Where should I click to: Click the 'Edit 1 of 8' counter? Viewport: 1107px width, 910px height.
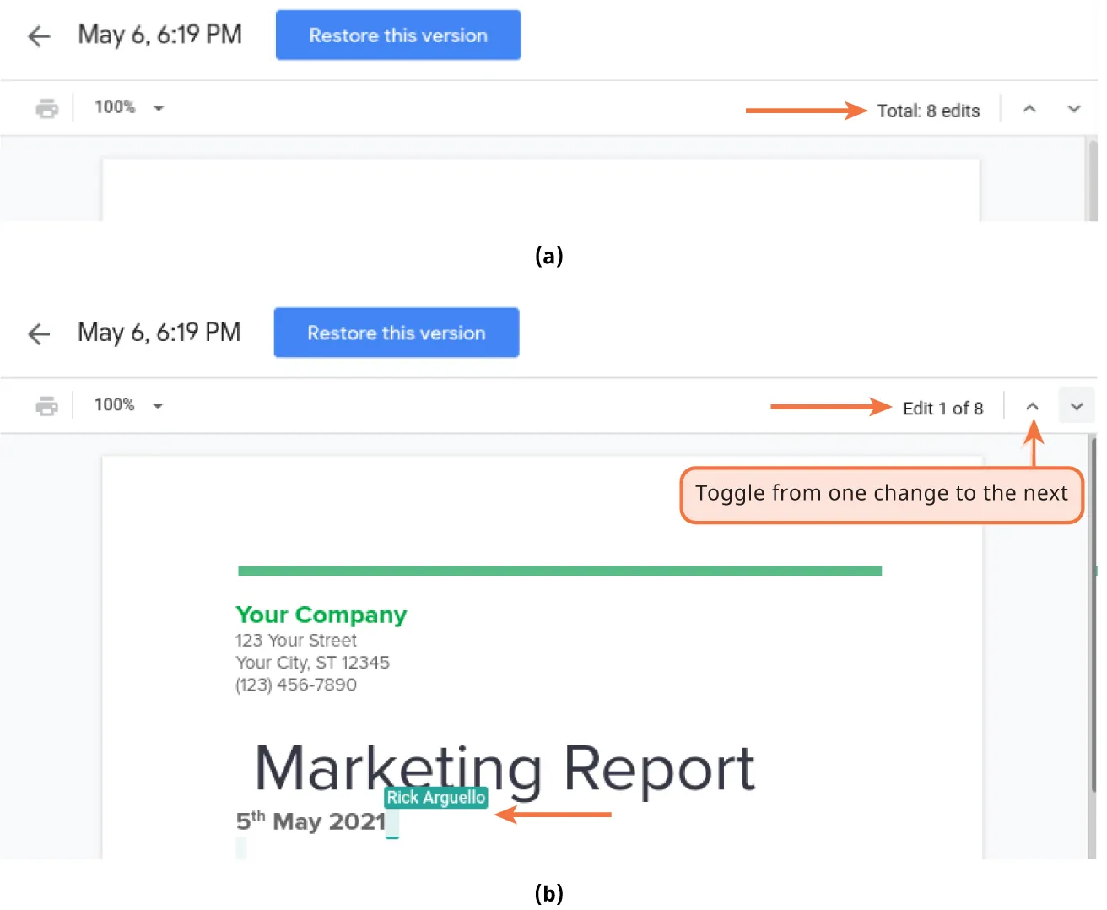(942, 409)
